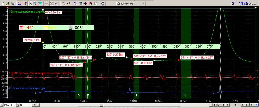Click the auto-fit scale icon
The image size is (259, 108).
(x=40, y=3)
